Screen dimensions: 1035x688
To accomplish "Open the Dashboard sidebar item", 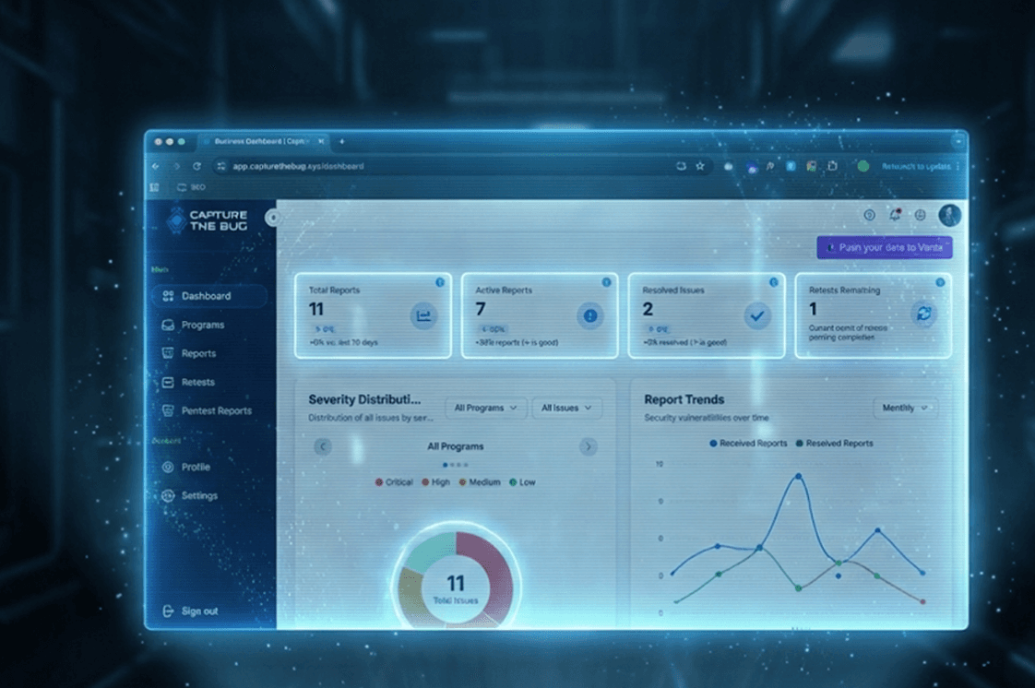I will coord(208,296).
